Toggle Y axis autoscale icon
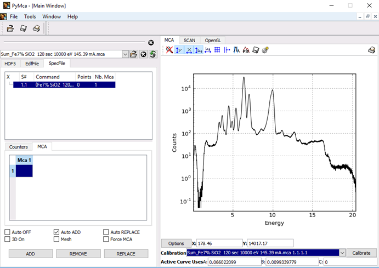379x268 pixels. tap(179, 50)
